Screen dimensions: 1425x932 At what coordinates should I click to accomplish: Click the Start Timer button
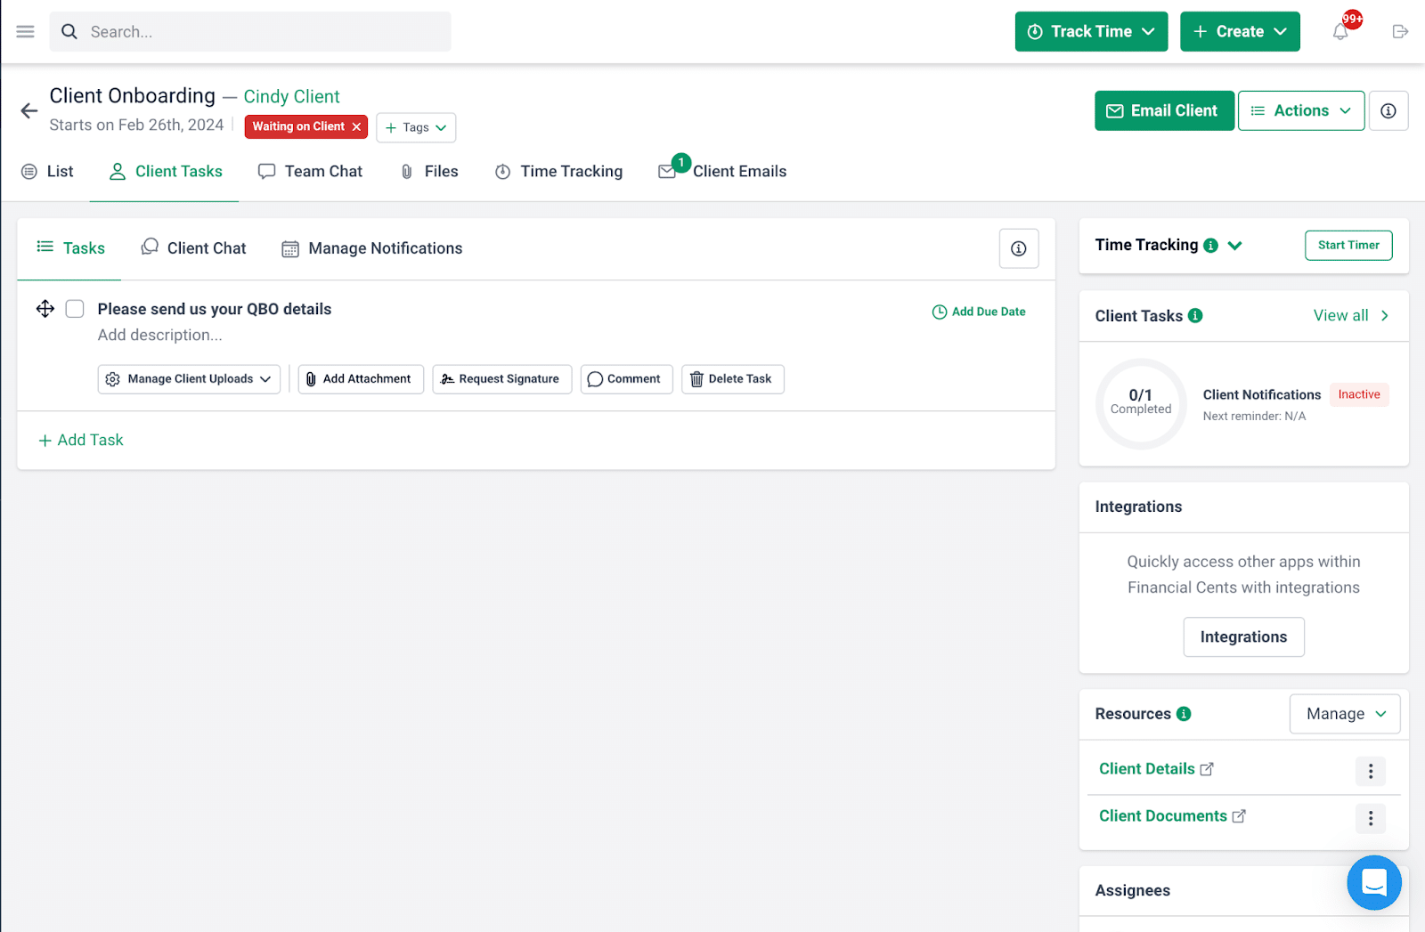1348,246
